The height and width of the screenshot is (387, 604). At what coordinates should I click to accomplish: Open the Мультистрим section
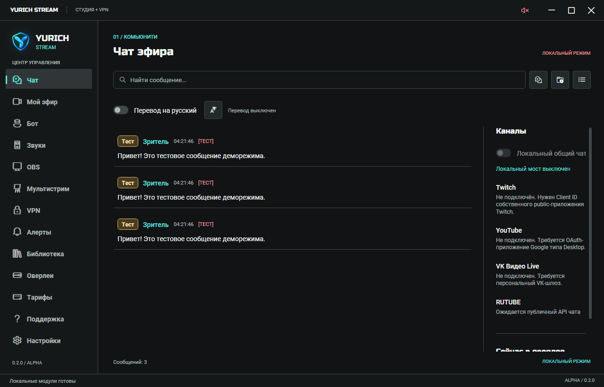49,189
